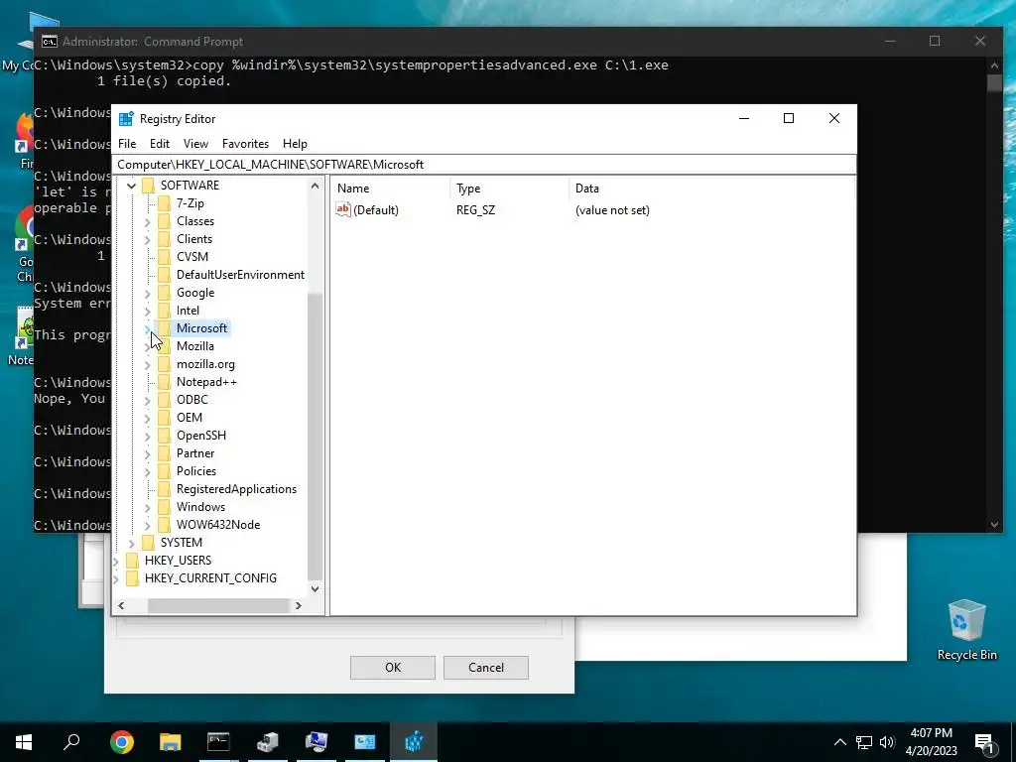Open the notification center icon

tap(984, 743)
